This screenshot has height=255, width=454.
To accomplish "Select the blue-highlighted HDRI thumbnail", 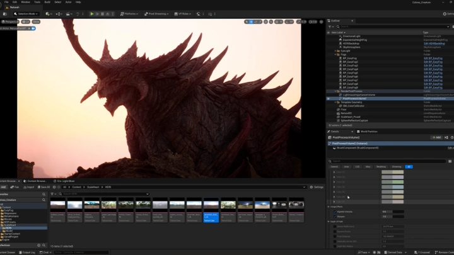I will 211,210.
